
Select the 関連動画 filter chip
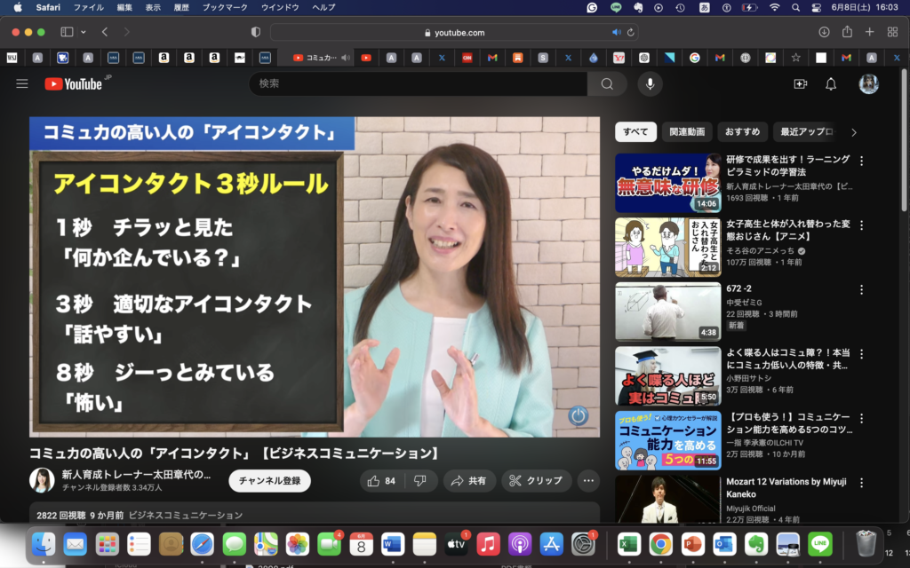[687, 132]
